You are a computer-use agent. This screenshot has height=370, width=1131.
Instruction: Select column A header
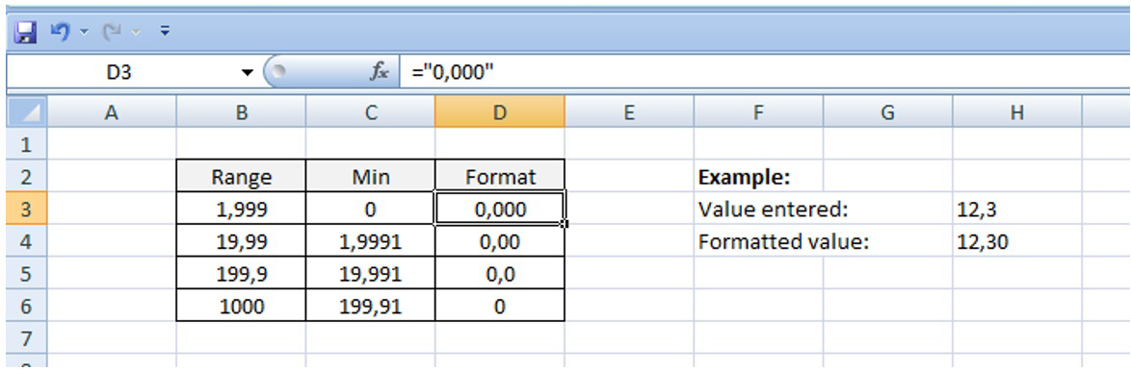112,112
